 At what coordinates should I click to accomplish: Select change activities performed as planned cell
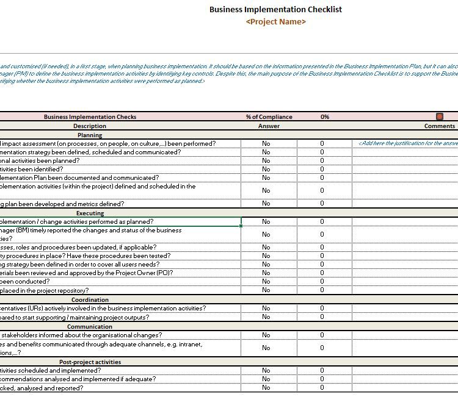click(x=120, y=221)
